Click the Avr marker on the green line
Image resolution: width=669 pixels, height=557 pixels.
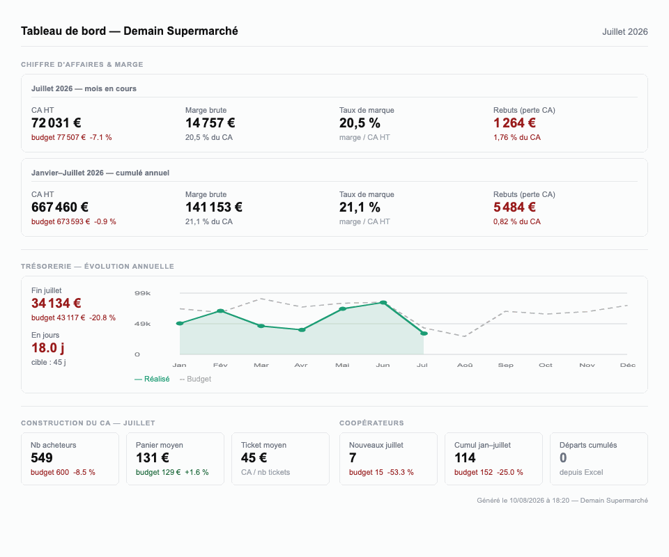(x=302, y=330)
